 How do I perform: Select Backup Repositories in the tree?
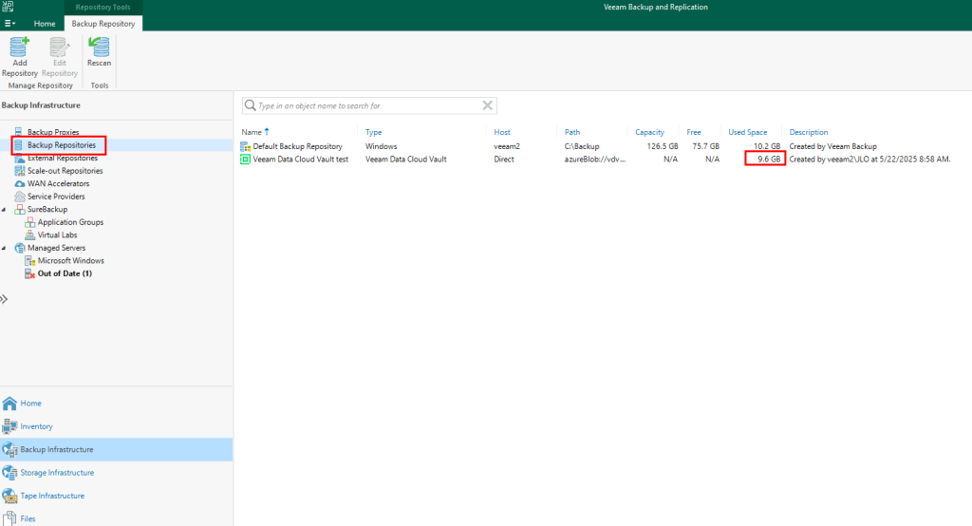[x=62, y=145]
